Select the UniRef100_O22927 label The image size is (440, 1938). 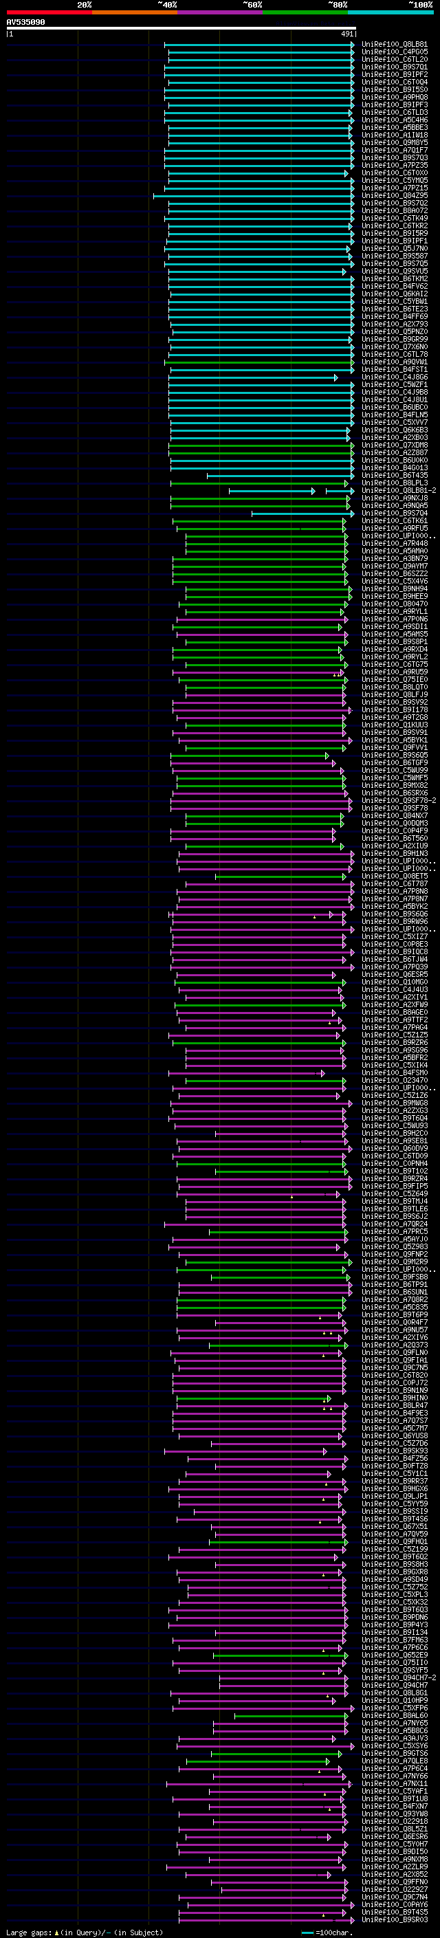click(395, 1889)
